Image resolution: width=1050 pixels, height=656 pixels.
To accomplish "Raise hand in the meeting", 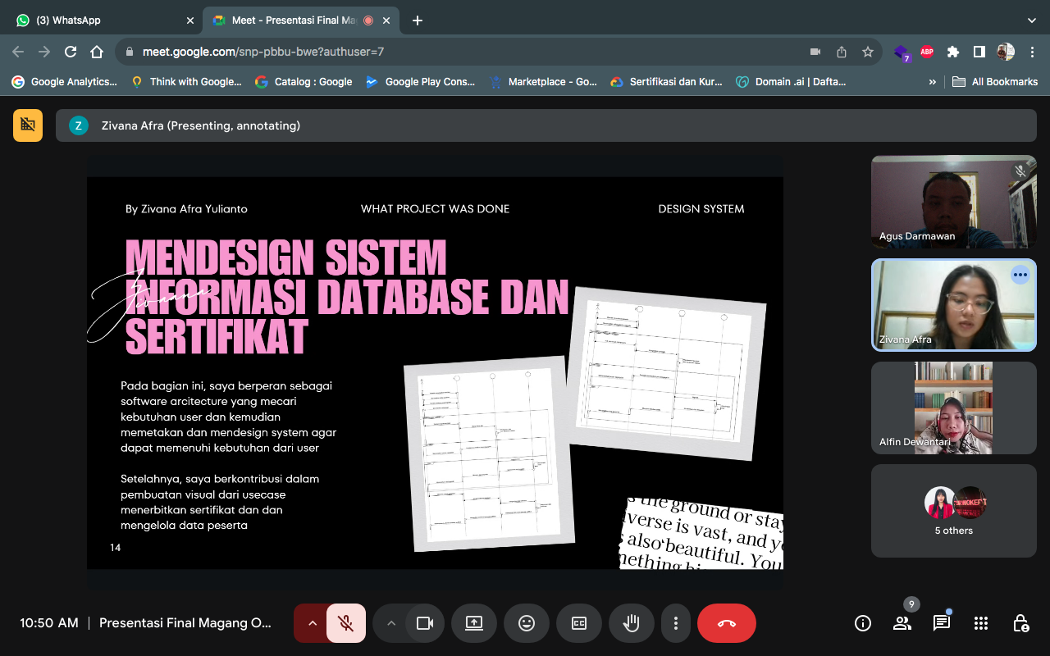I will [631, 623].
